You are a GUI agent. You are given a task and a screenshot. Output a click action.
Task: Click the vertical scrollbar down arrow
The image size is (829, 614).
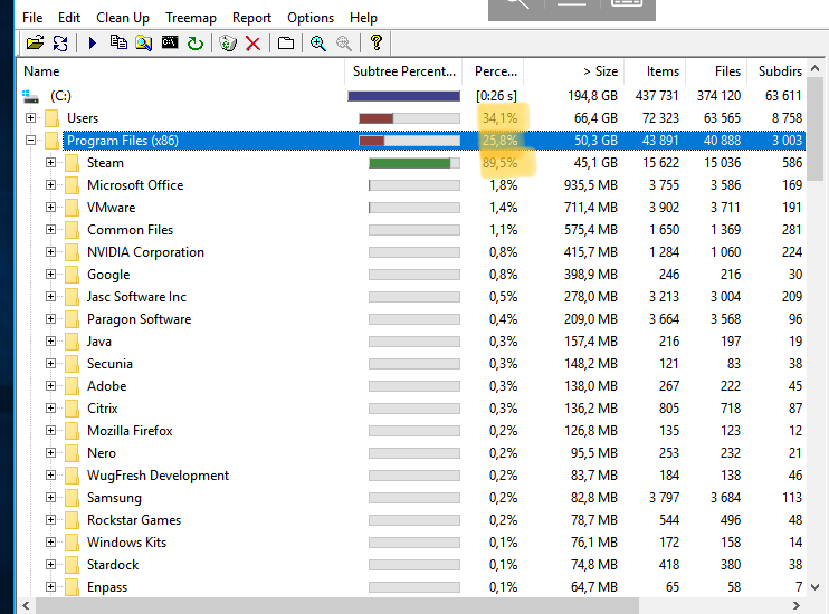[815, 587]
